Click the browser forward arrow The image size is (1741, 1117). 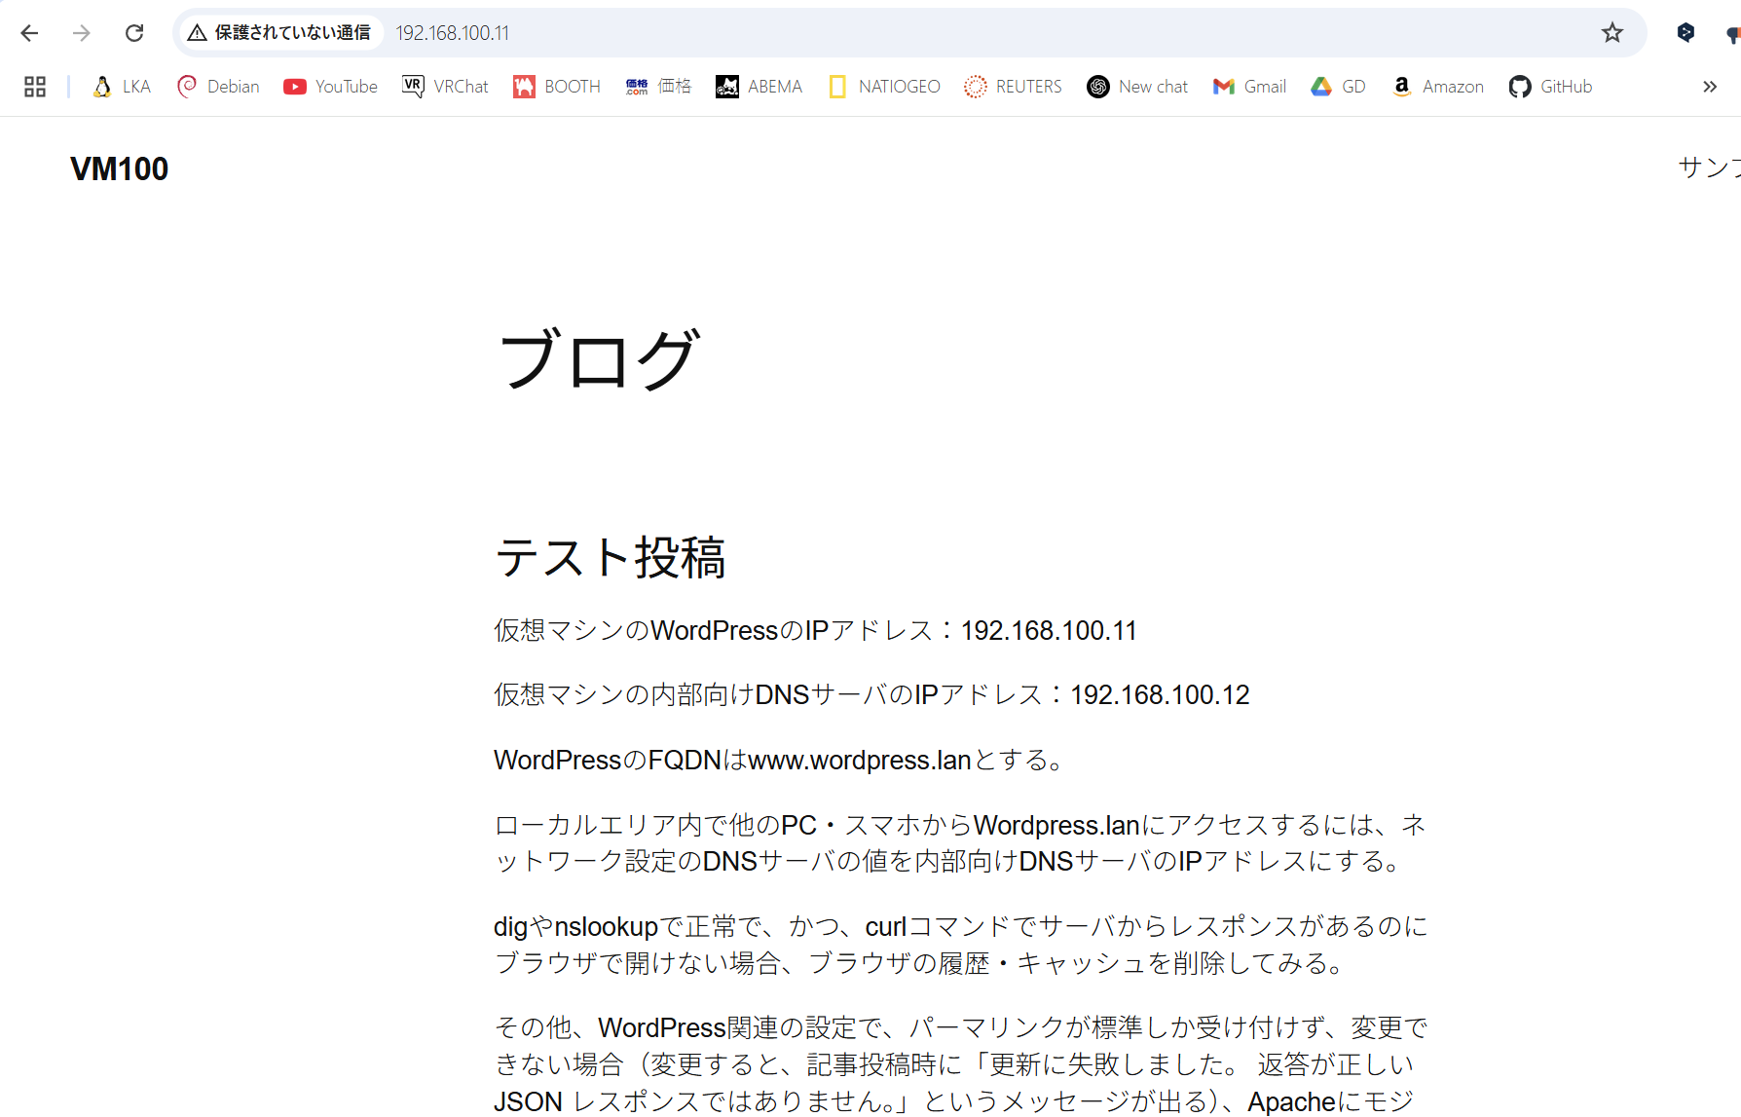point(82,33)
